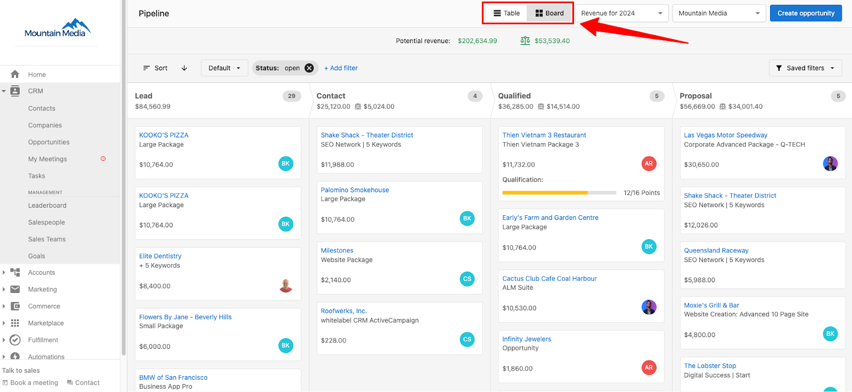Remove the Status: open filter chip
The height and width of the screenshot is (392, 852).
(x=309, y=68)
